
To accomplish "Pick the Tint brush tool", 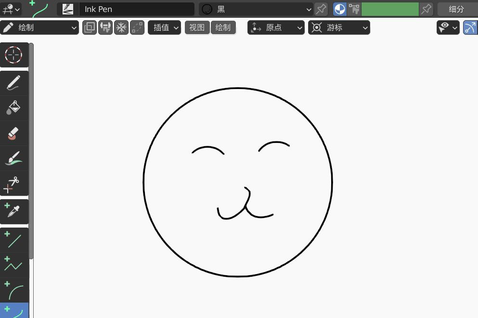I will (13, 158).
